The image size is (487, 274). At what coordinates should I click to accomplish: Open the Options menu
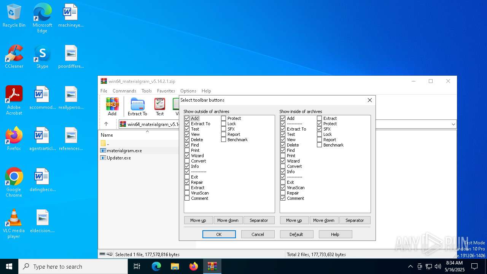188,91
